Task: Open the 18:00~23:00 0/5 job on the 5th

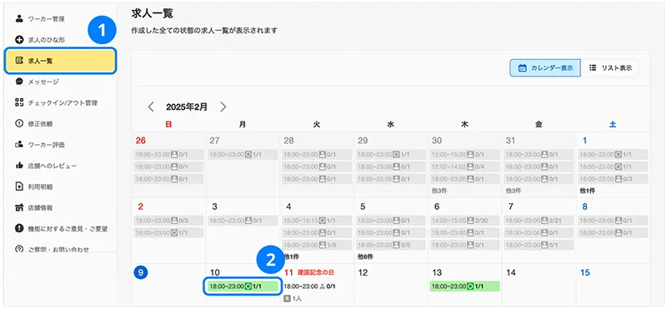Action: 391,245
